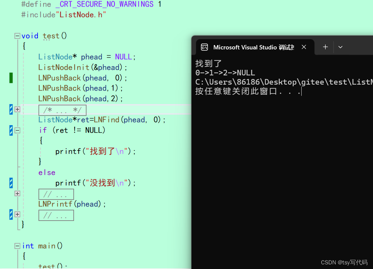Click the ListNode*ret=LNFind(phead, 0); line
The height and width of the screenshot is (269, 373).
pyautogui.click(x=102, y=120)
